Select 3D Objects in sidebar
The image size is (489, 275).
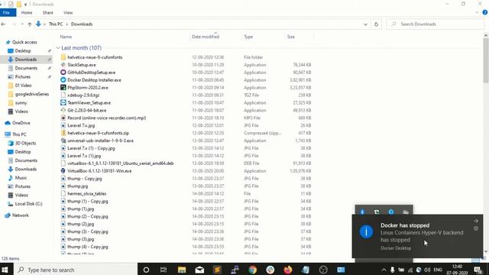pyautogui.click(x=25, y=143)
